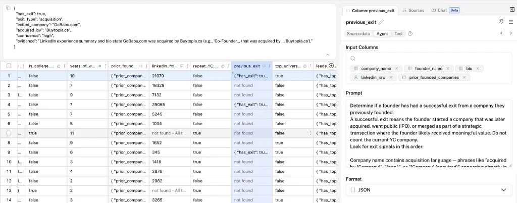Remove prior_founded_companies input column
This screenshot has width=517, height=203.
[x=464, y=77]
